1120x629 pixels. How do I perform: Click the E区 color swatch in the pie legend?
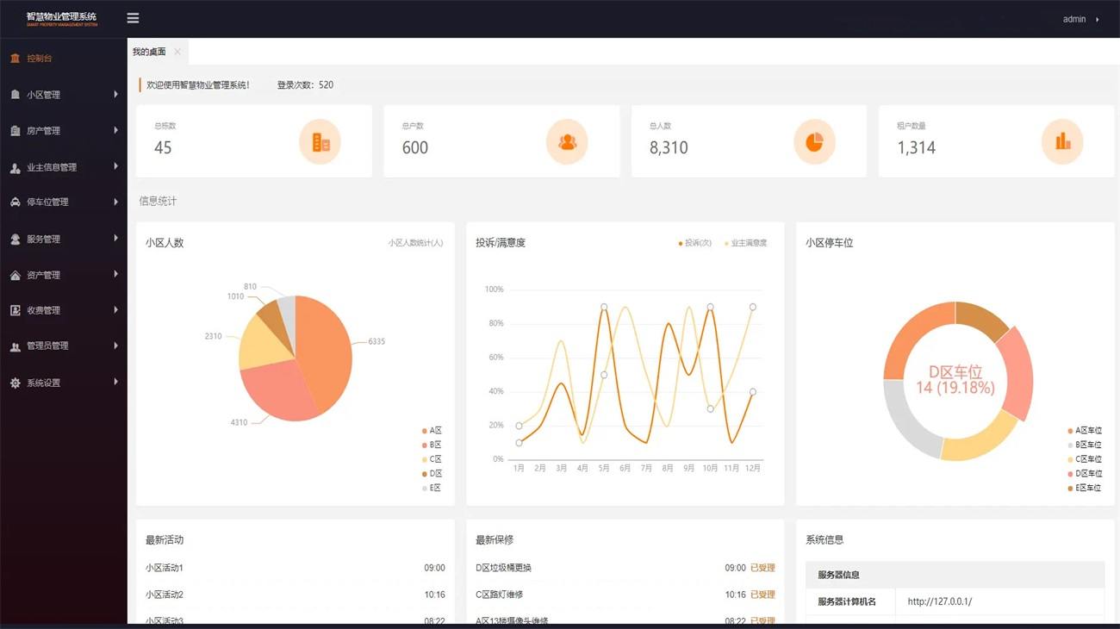click(x=424, y=488)
